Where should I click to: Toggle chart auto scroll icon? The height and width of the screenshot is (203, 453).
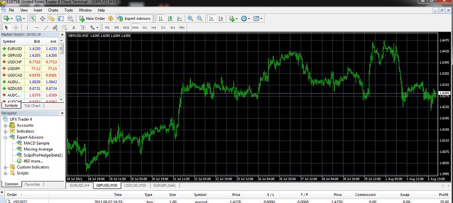[212, 19]
